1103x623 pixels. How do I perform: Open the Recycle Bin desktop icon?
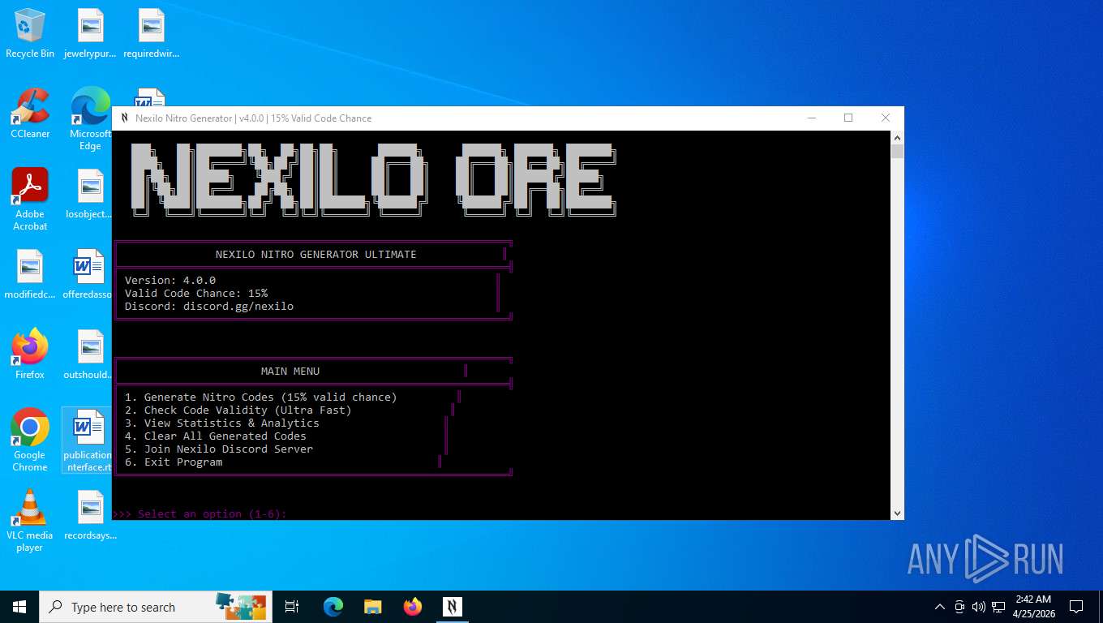click(x=30, y=34)
